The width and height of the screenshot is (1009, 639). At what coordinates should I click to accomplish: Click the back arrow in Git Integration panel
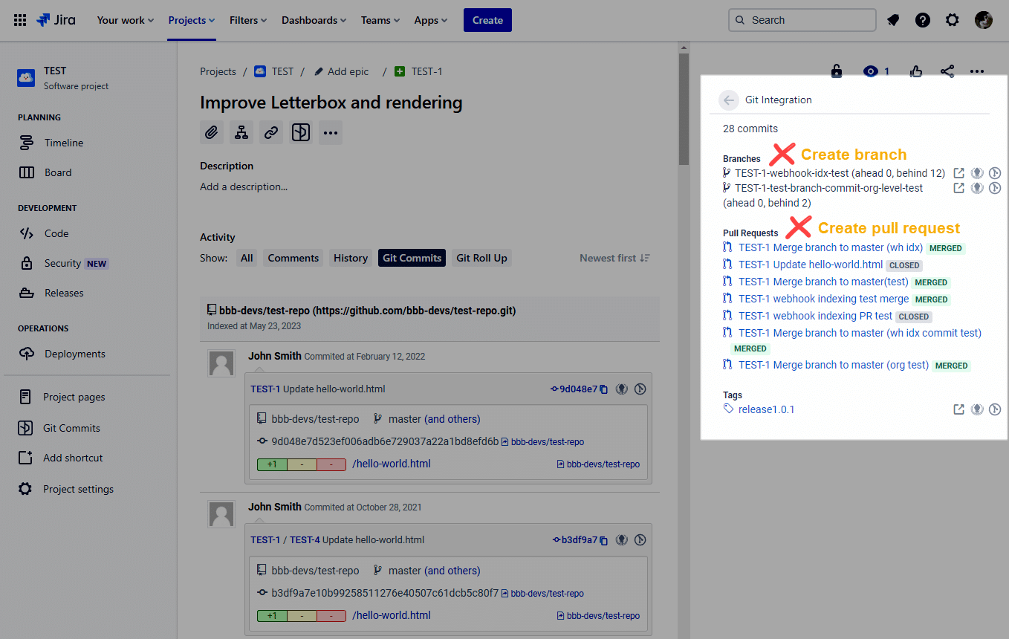(x=728, y=100)
